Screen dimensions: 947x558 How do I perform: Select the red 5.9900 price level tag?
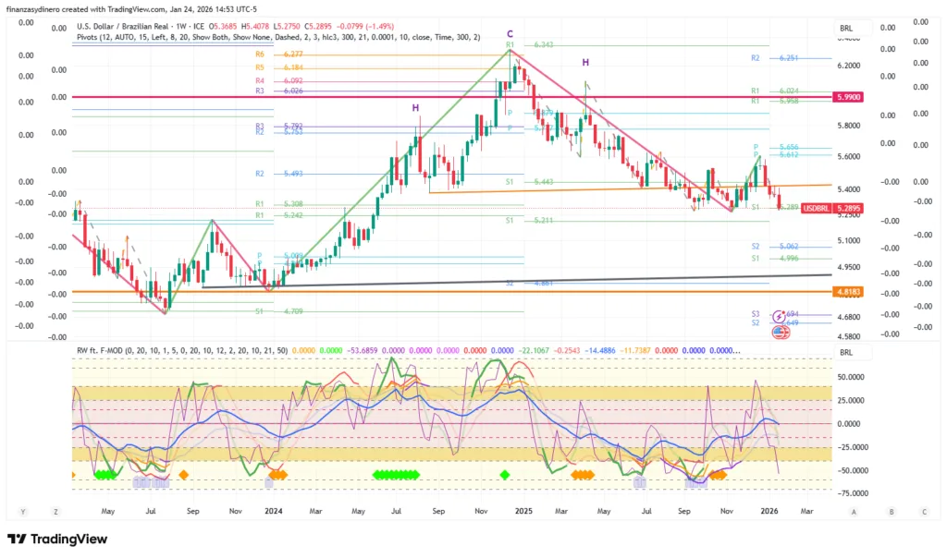(848, 97)
